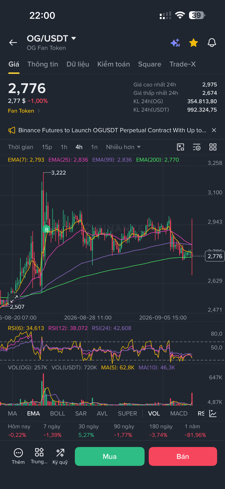Open the chart drawing tools icon
This screenshot has height=489, width=225.
[x=180, y=147]
